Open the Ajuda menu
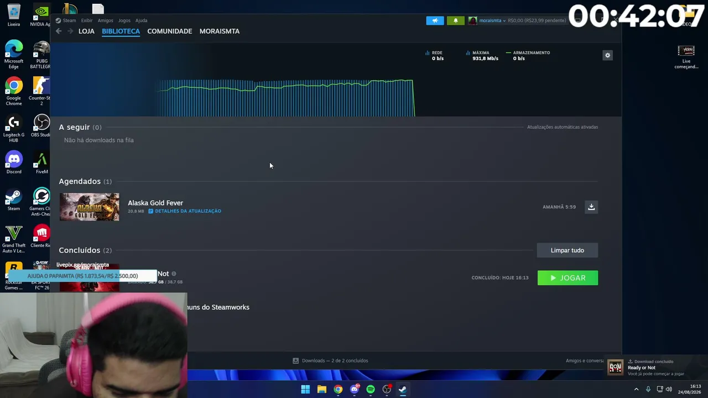Screen dimensions: 708x398 tap(141, 20)
